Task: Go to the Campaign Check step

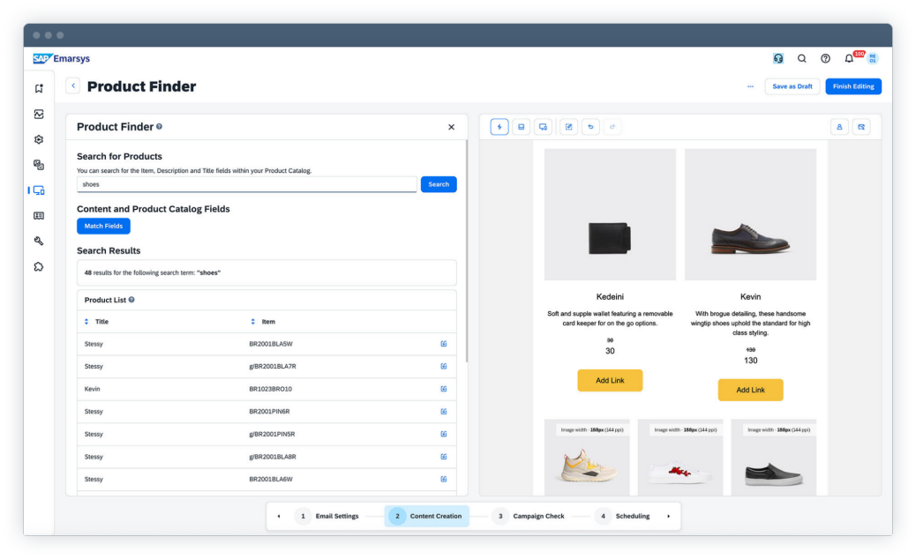Action: click(x=529, y=516)
